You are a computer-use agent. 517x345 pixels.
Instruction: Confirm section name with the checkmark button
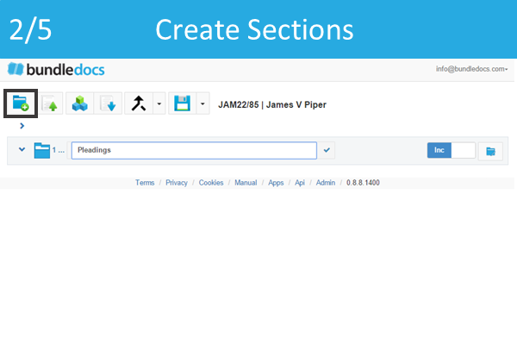[x=327, y=150]
